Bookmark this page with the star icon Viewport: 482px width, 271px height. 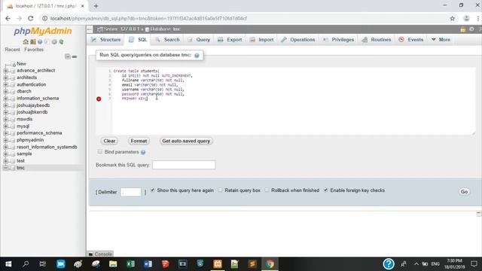[x=452, y=18]
